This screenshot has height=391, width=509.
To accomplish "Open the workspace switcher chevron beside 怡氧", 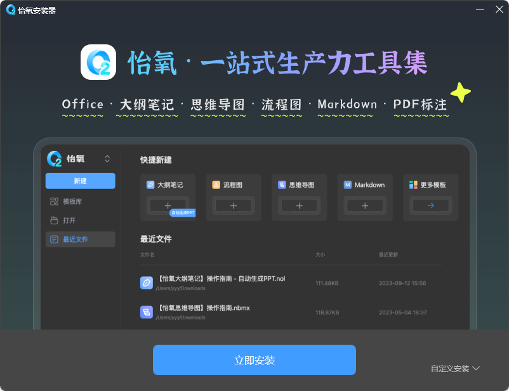I will click(107, 158).
